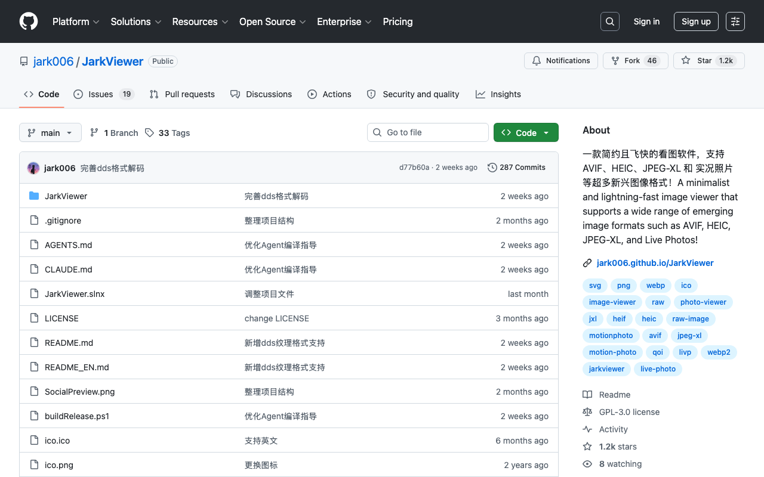Viewport: 764px width, 477px height.
Task: Open the Pricing page
Action: pyautogui.click(x=398, y=21)
